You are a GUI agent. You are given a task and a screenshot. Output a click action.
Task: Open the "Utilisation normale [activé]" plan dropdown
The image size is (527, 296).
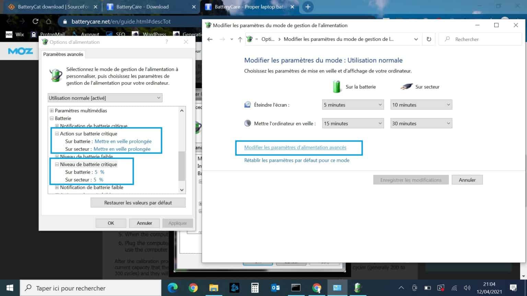click(x=105, y=98)
